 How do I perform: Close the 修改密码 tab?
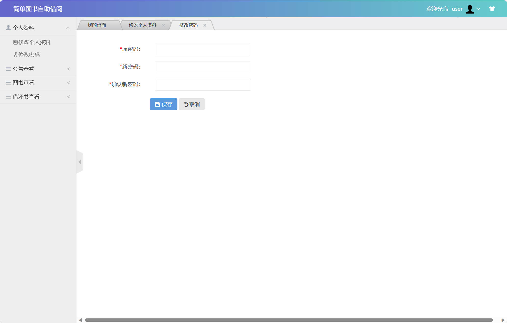tap(205, 25)
